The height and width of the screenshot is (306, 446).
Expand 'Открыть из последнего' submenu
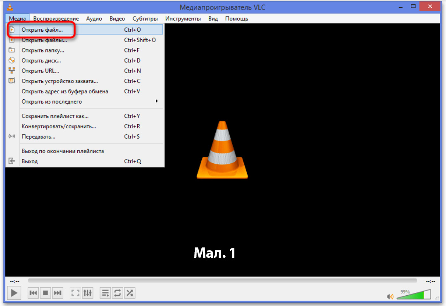tap(52, 101)
